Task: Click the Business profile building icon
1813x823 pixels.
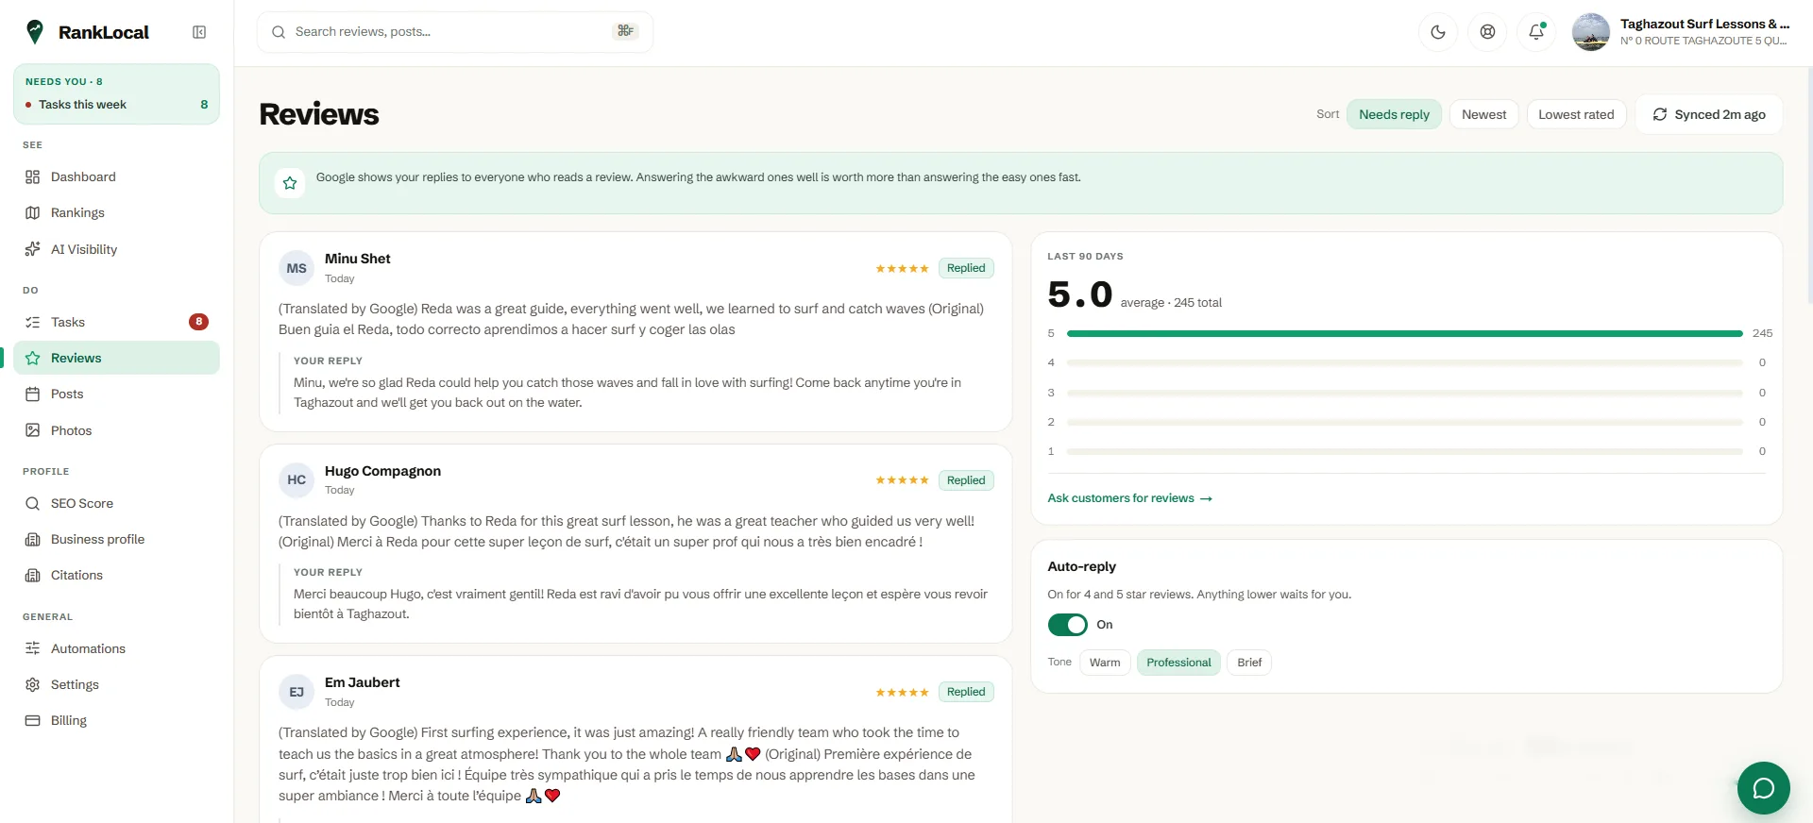Action: pyautogui.click(x=33, y=539)
